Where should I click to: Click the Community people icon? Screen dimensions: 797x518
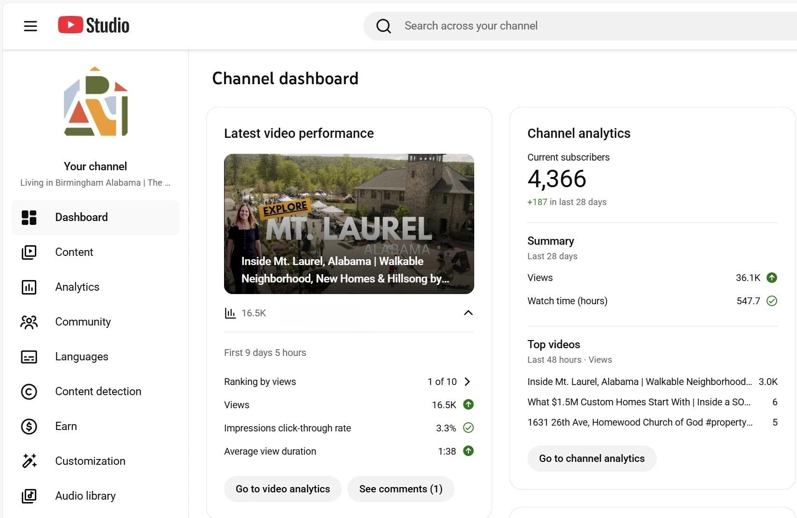tap(29, 322)
